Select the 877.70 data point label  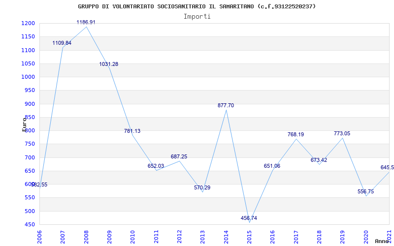coord(226,106)
